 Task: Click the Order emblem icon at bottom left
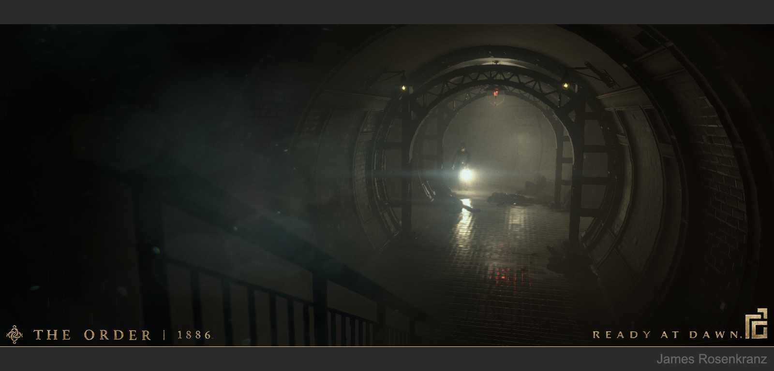[x=15, y=334]
